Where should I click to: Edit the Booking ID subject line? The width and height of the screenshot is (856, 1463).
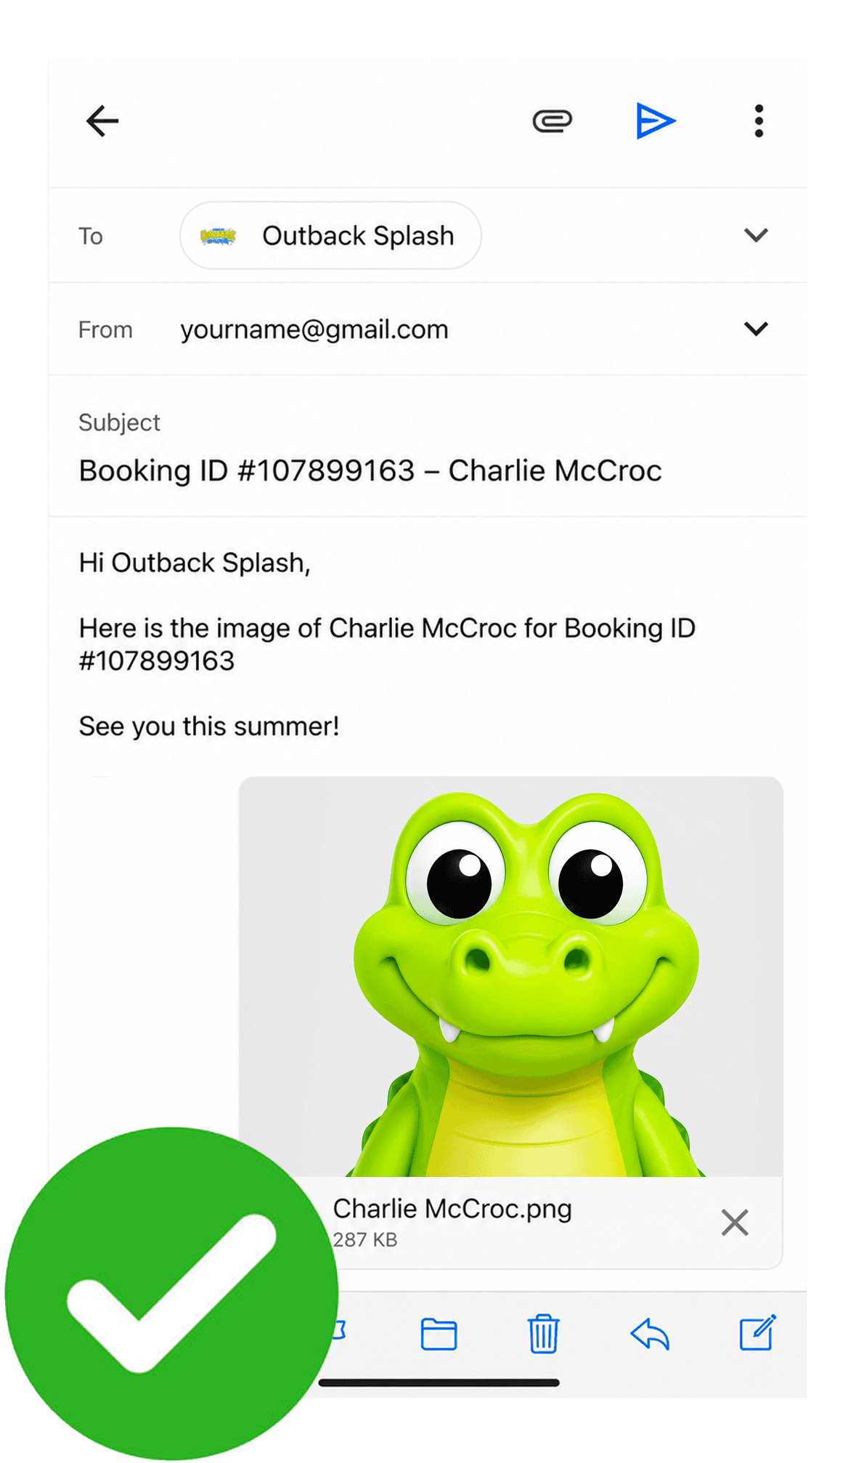point(370,470)
